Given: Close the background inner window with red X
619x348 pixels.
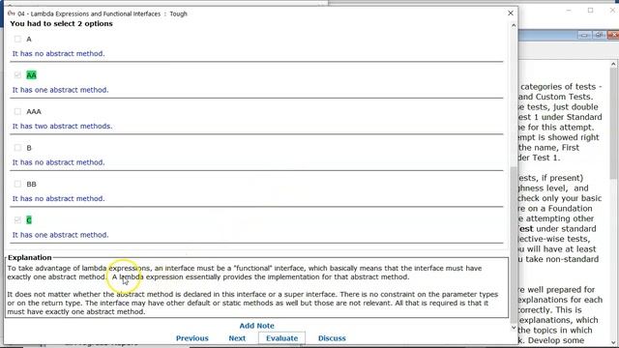Looking at the screenshot, I should click(613, 35).
